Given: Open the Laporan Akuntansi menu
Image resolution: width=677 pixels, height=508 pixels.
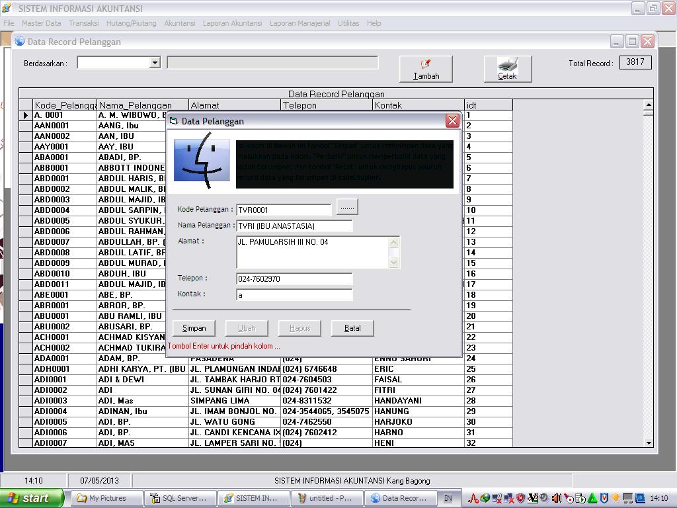Looking at the screenshot, I should tap(232, 23).
